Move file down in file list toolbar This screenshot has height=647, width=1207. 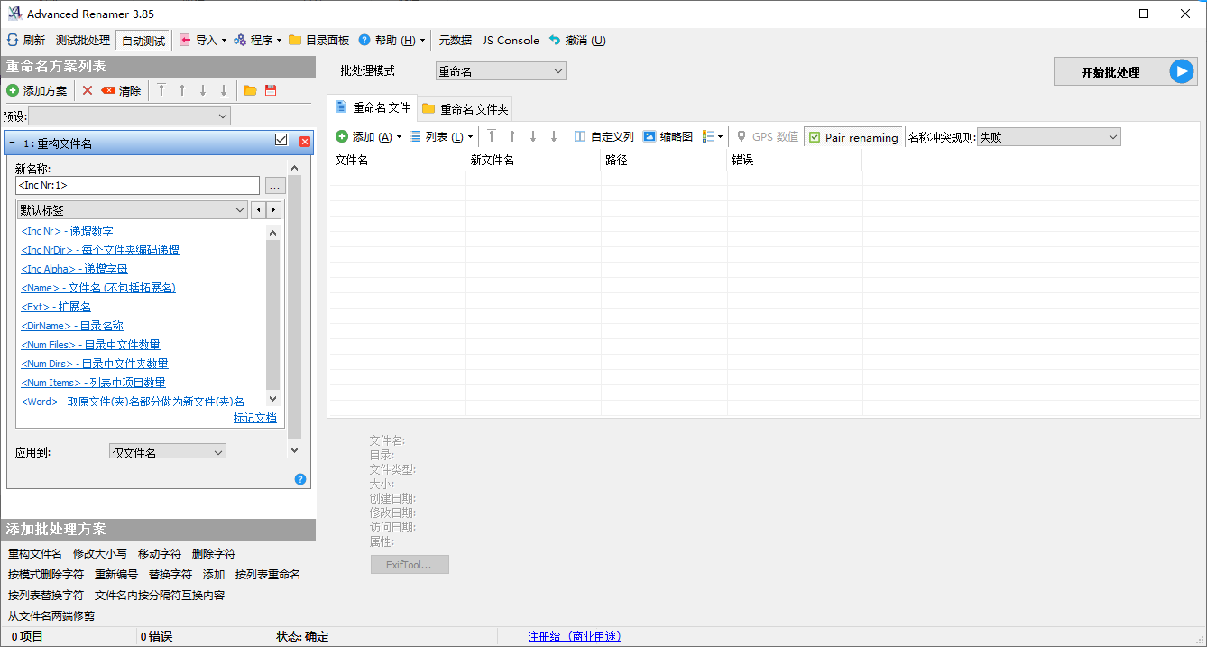tap(533, 136)
